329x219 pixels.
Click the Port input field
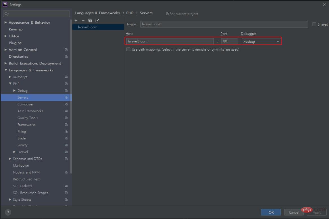(x=229, y=41)
